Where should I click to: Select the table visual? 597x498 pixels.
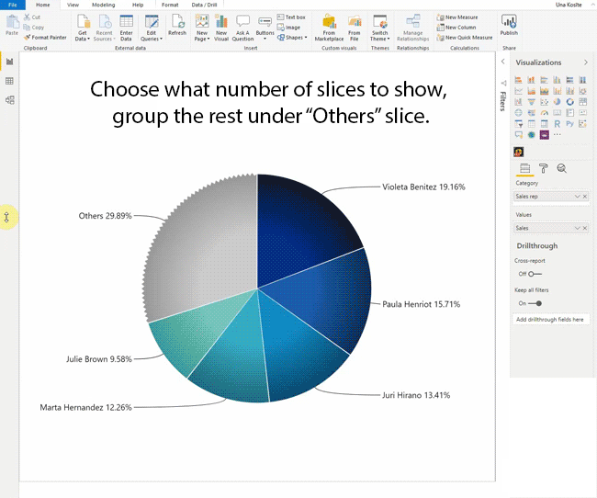click(x=531, y=124)
